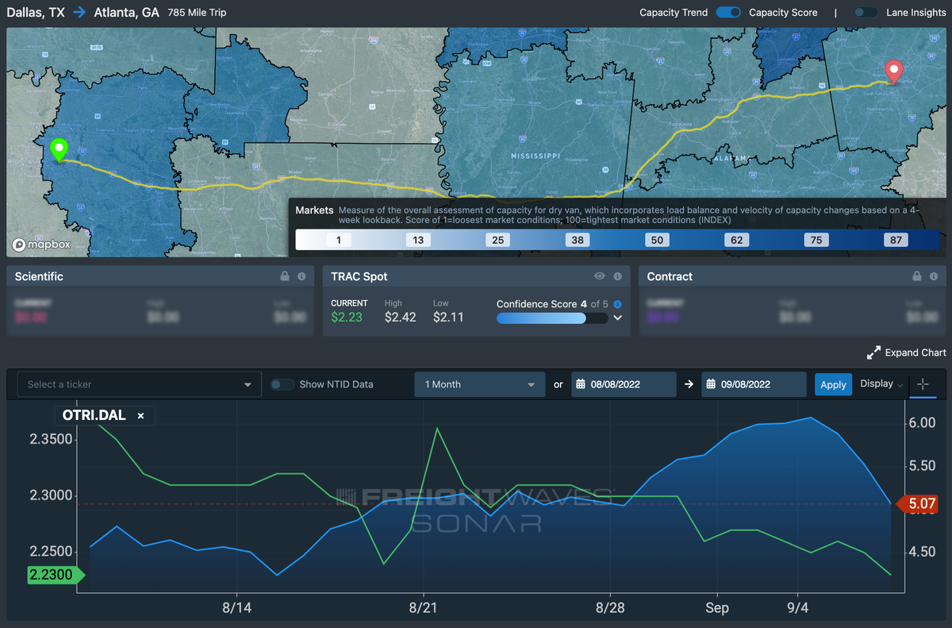Image resolution: width=952 pixels, height=628 pixels.
Task: Select legend swatch value 13
Action: pos(418,240)
